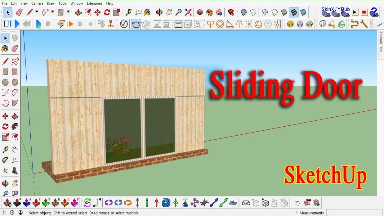The image size is (384, 216).
Task: Add a V-Ray plane light
Action: 210,24
